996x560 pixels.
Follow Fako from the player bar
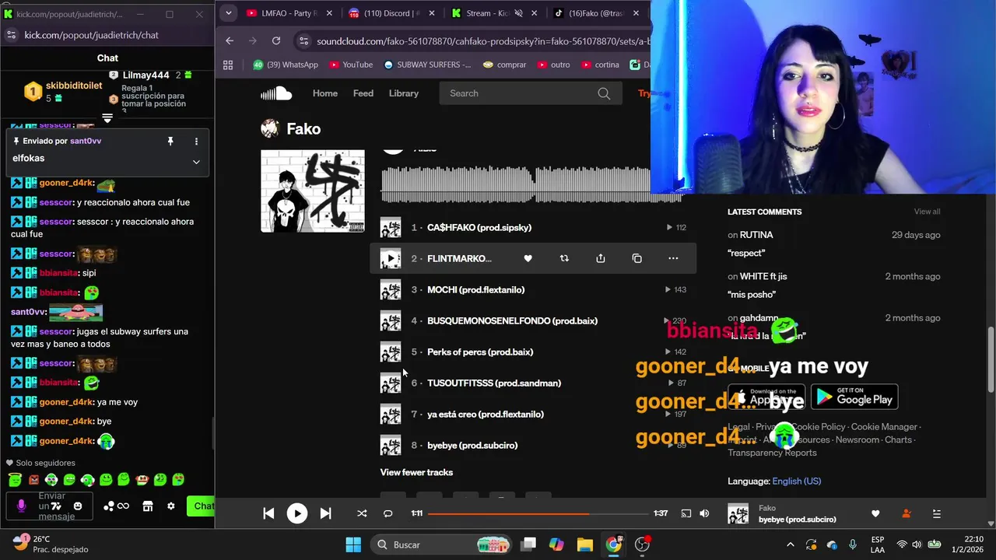pos(906,513)
